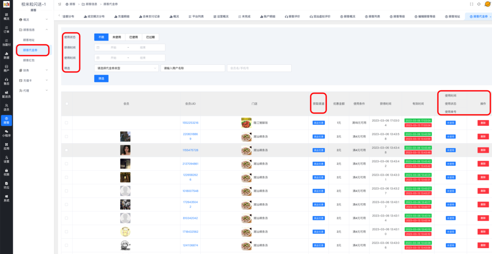The height and width of the screenshot is (254, 492).
Task: Open the 数据 (Data) sidebar icon
Action: [6, 55]
